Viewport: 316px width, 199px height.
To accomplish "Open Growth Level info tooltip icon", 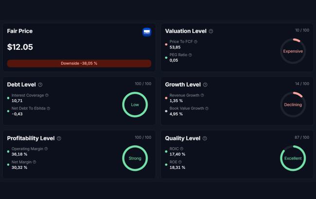I will coord(205,85).
